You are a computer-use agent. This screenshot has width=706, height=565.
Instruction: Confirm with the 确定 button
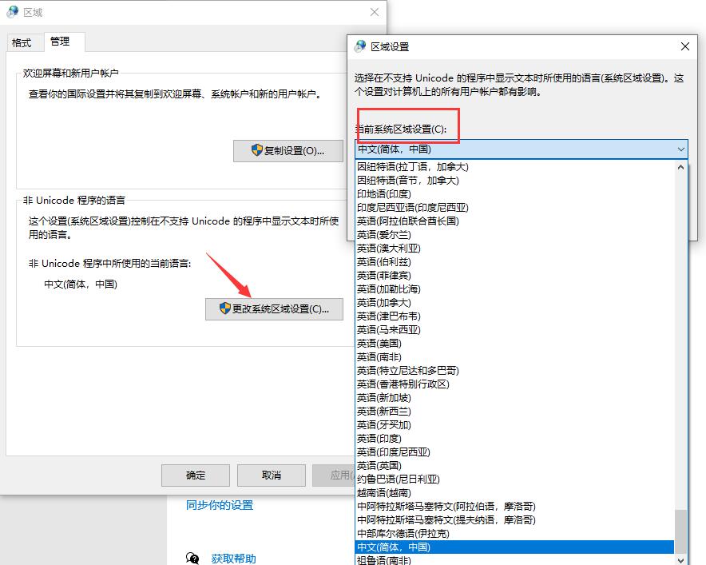coord(196,475)
